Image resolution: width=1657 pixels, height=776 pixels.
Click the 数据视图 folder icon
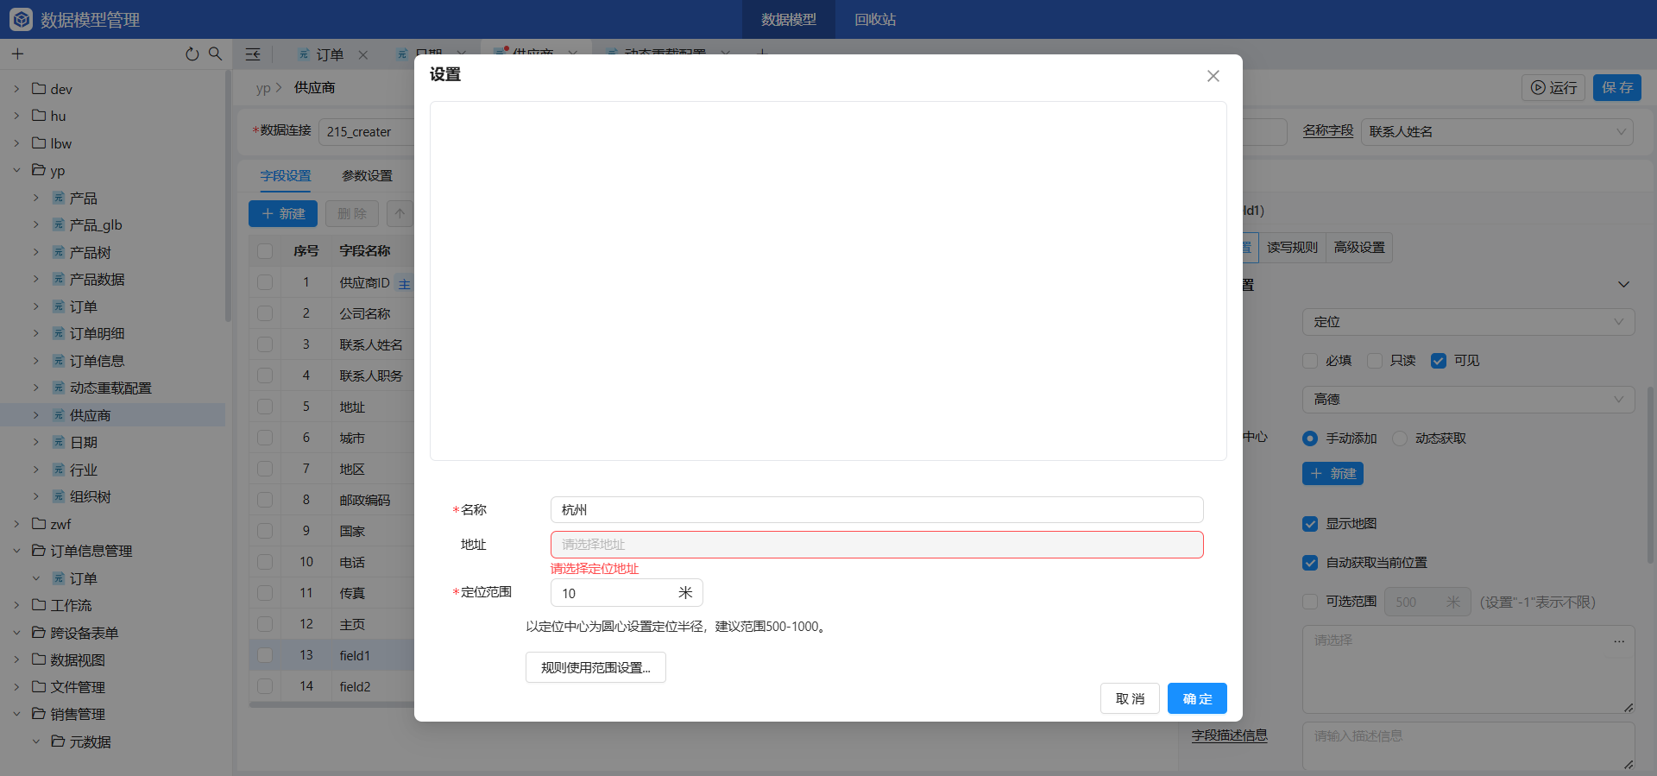pyautogui.click(x=39, y=659)
